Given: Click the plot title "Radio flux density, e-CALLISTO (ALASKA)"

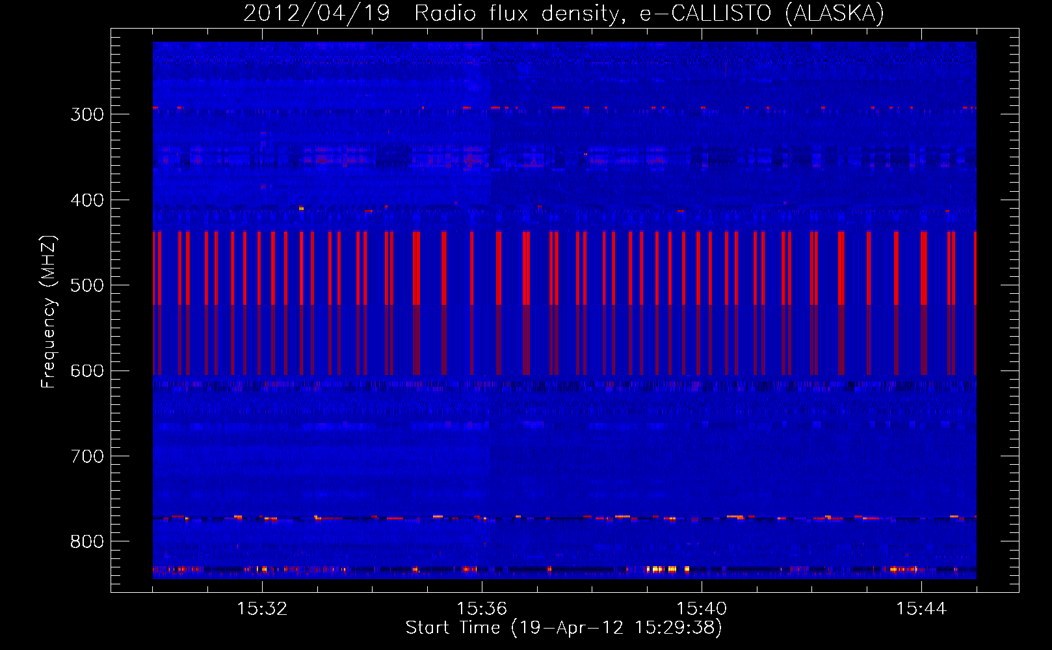Looking at the screenshot, I should [x=650, y=13].
